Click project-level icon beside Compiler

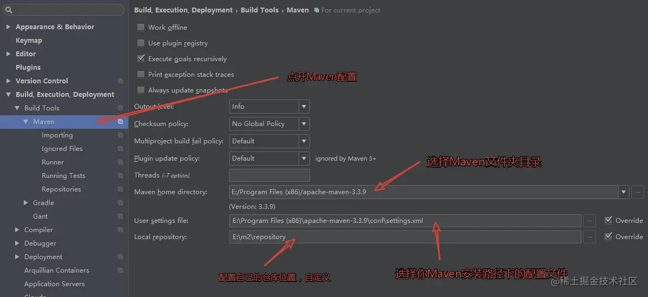pos(120,230)
